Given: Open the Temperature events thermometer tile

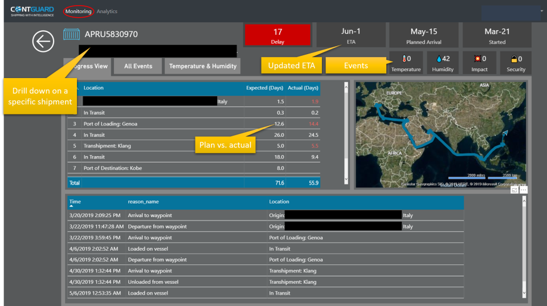Looking at the screenshot, I should click(406, 63).
